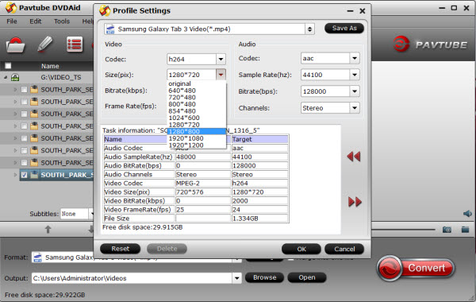
Task: Uncheck the highlighted SOUTH_PARK title checkbox
Action: tap(25, 175)
